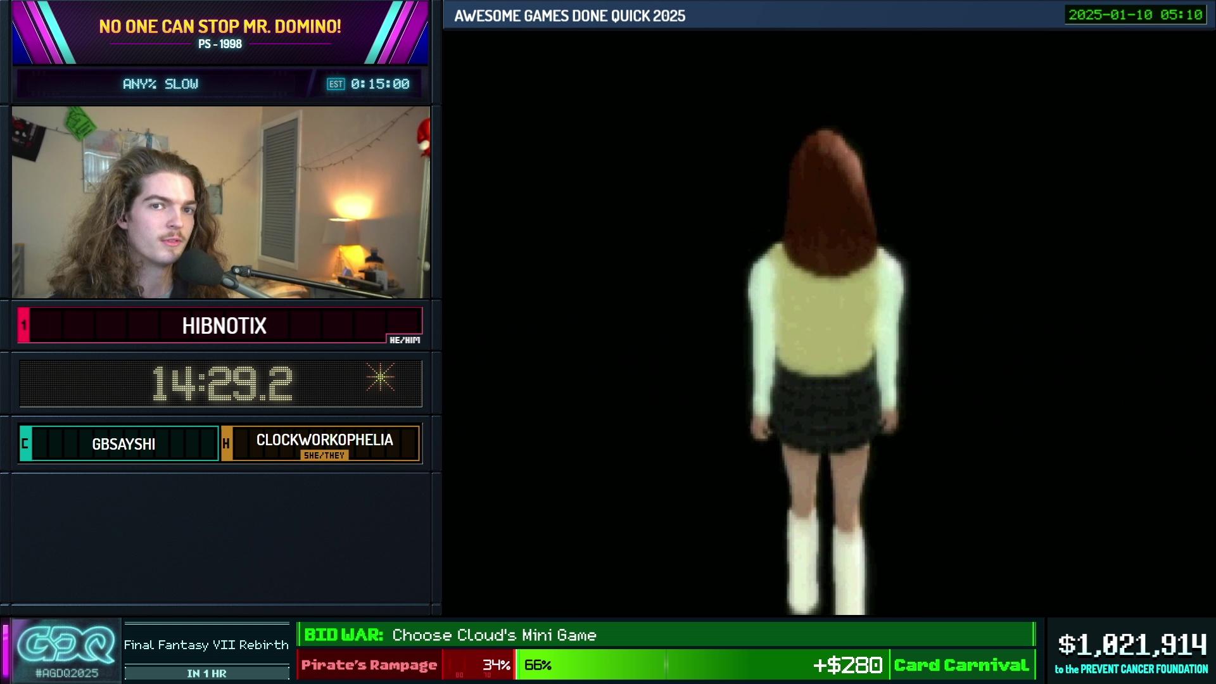Click the GDQ logo in the bottom corner

(x=66, y=645)
